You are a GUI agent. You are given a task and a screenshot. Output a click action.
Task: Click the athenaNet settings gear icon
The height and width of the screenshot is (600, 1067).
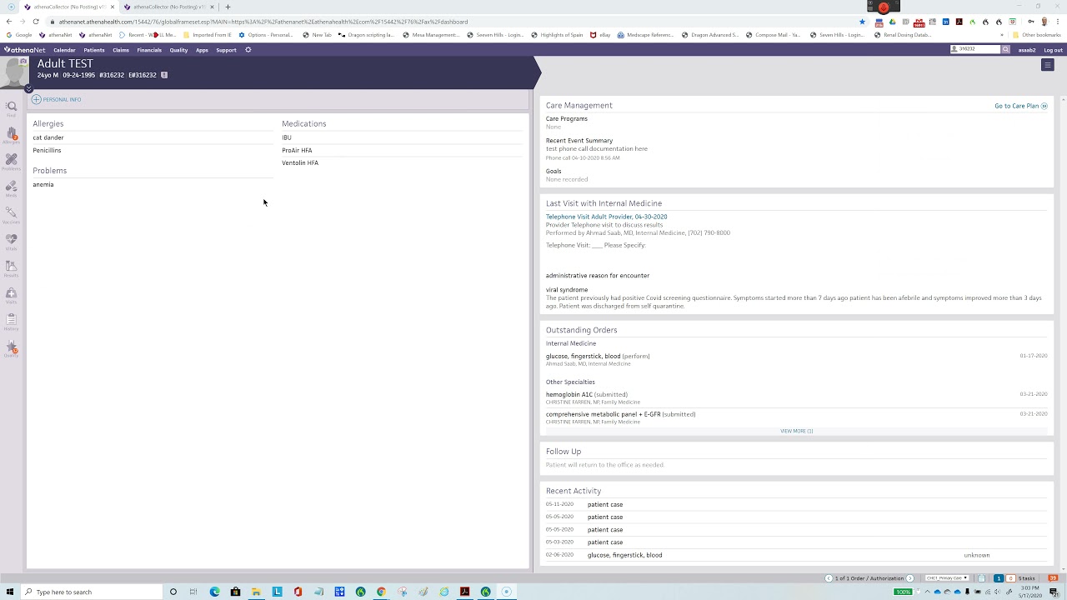pos(248,50)
